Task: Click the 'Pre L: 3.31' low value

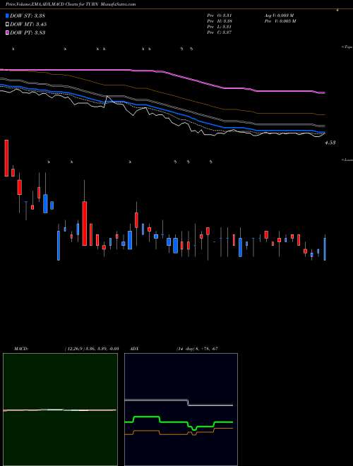Action: click(x=220, y=27)
